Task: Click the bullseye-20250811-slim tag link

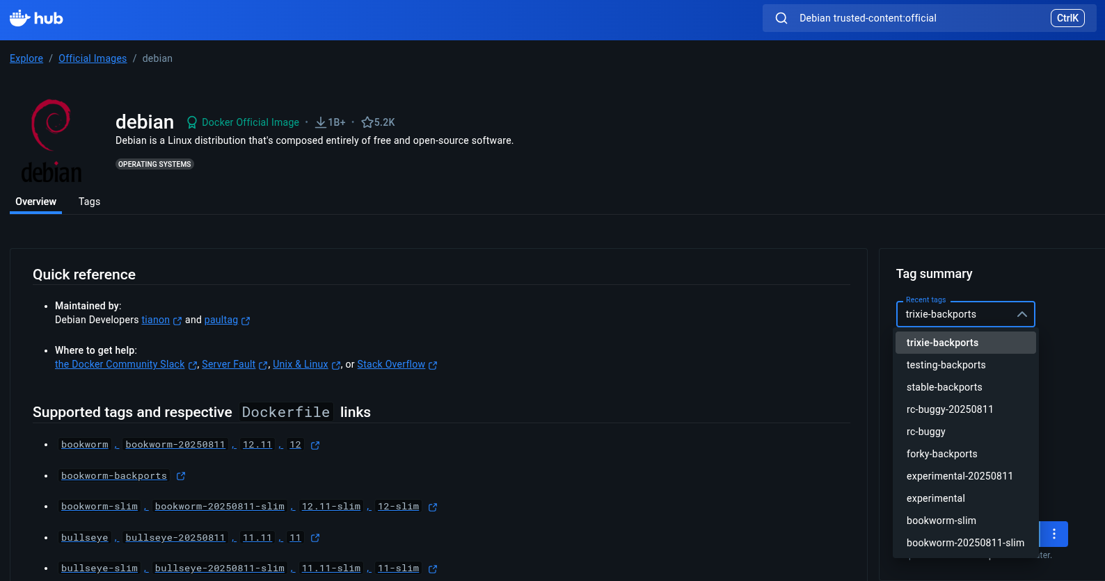Action: (220, 568)
